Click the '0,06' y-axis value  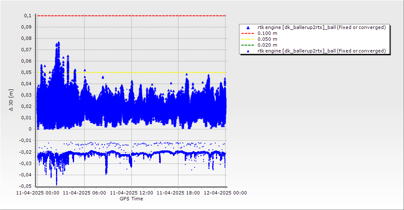27,61
